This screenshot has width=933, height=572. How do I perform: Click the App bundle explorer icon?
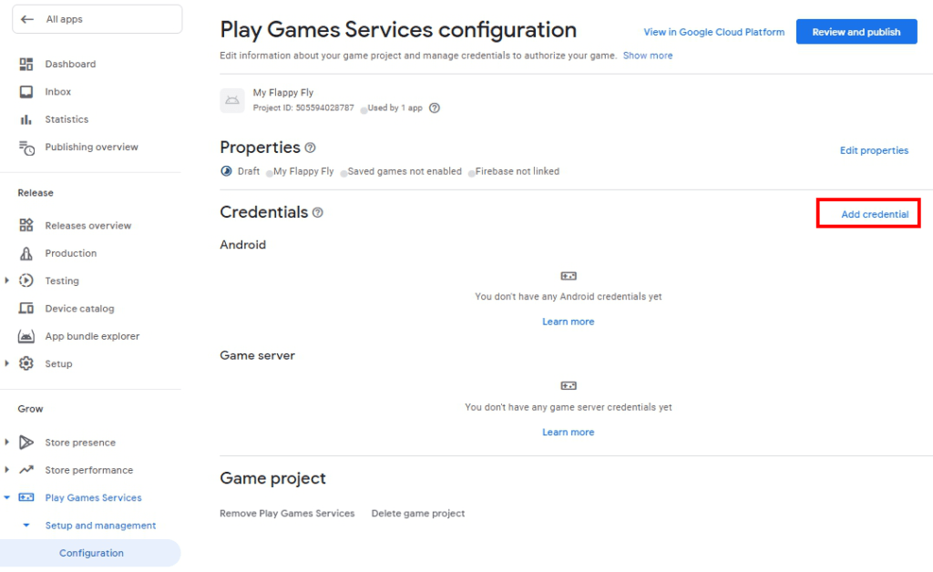[26, 336]
